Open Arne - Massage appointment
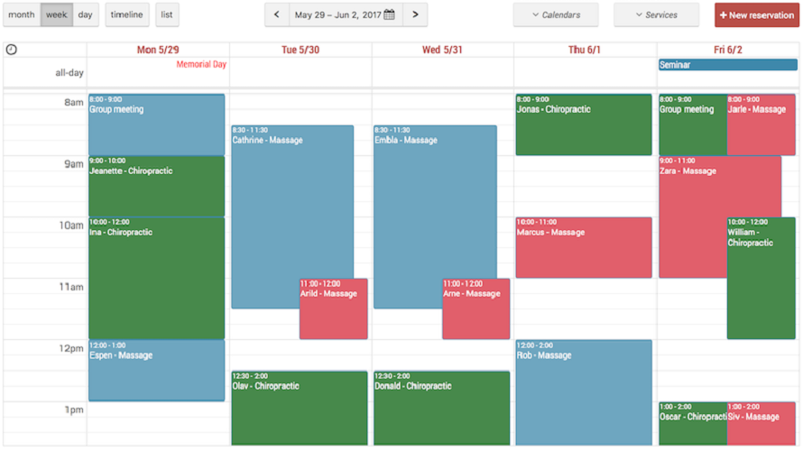This screenshot has width=803, height=451. (476, 308)
